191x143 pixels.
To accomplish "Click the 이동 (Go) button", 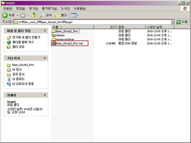I will (x=182, y=22).
